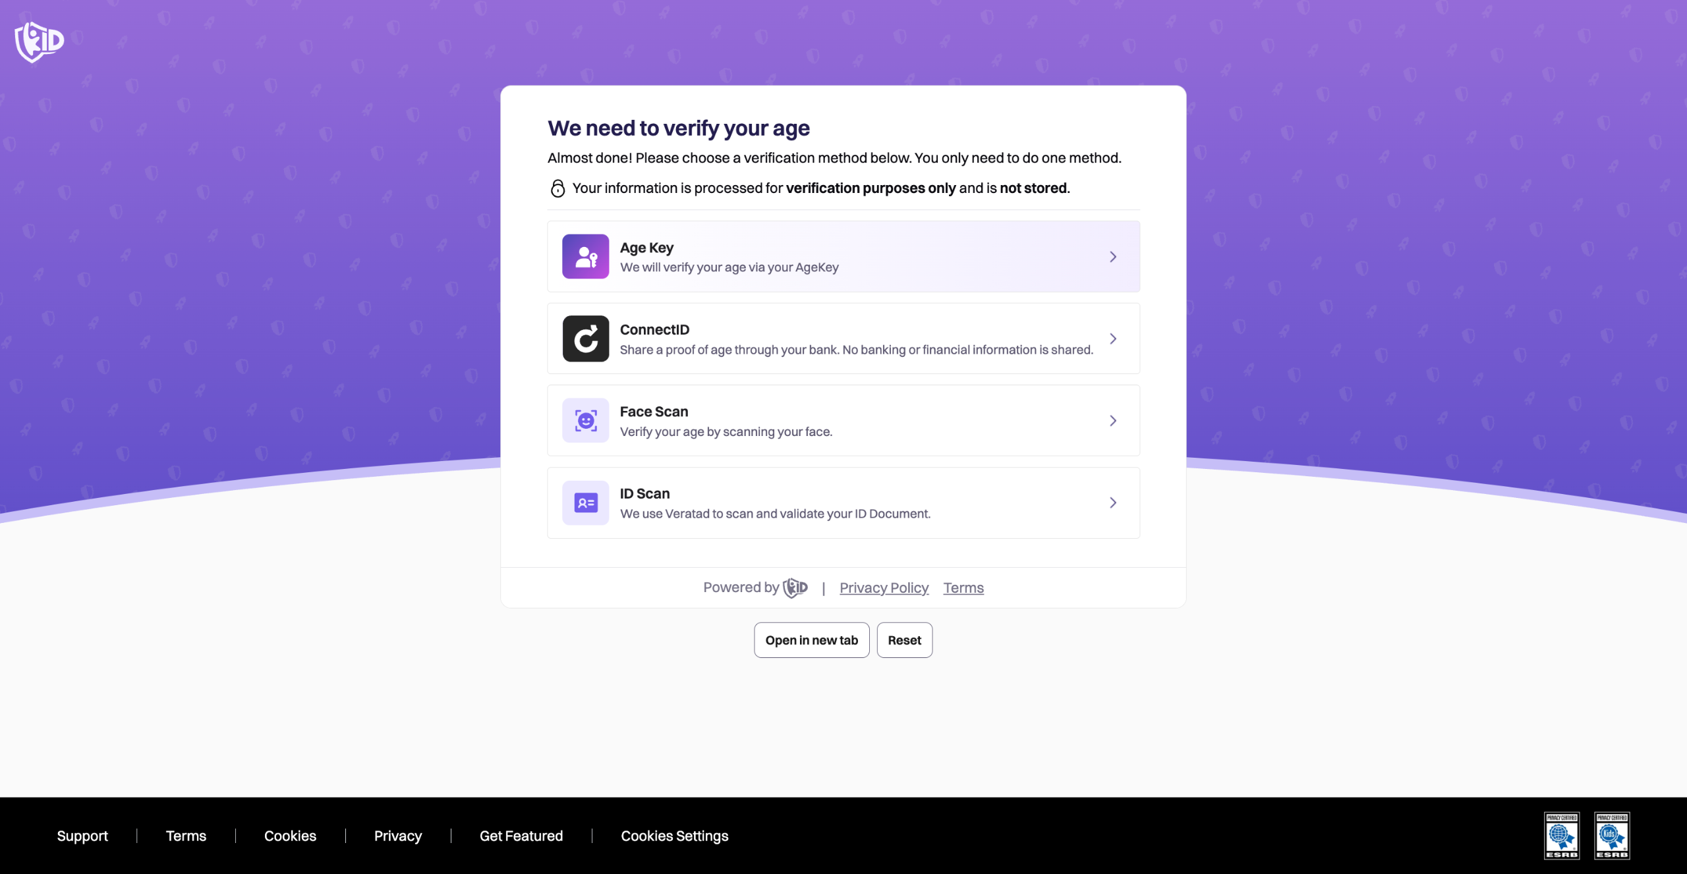Click the Face Scan smiley icon

(585, 420)
